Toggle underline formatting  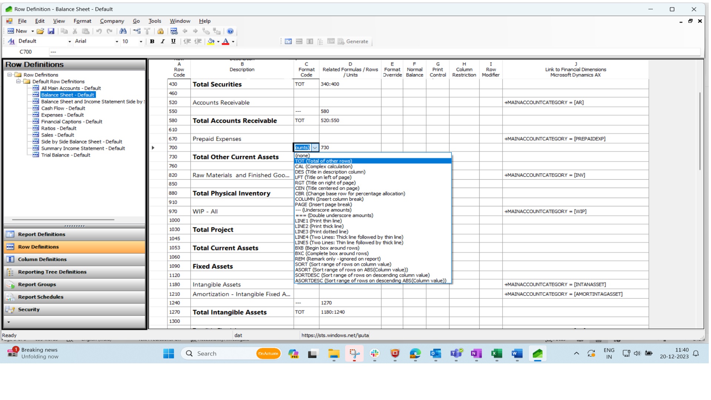point(173,41)
